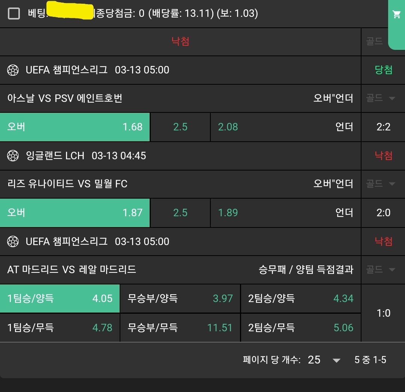Open the shopping cart icon
405x392 pixels.
[x=396, y=15]
